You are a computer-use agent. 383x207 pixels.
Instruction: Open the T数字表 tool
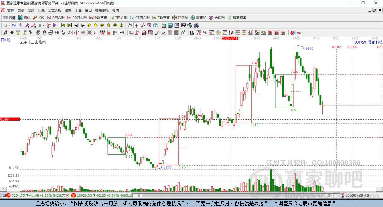point(161,18)
